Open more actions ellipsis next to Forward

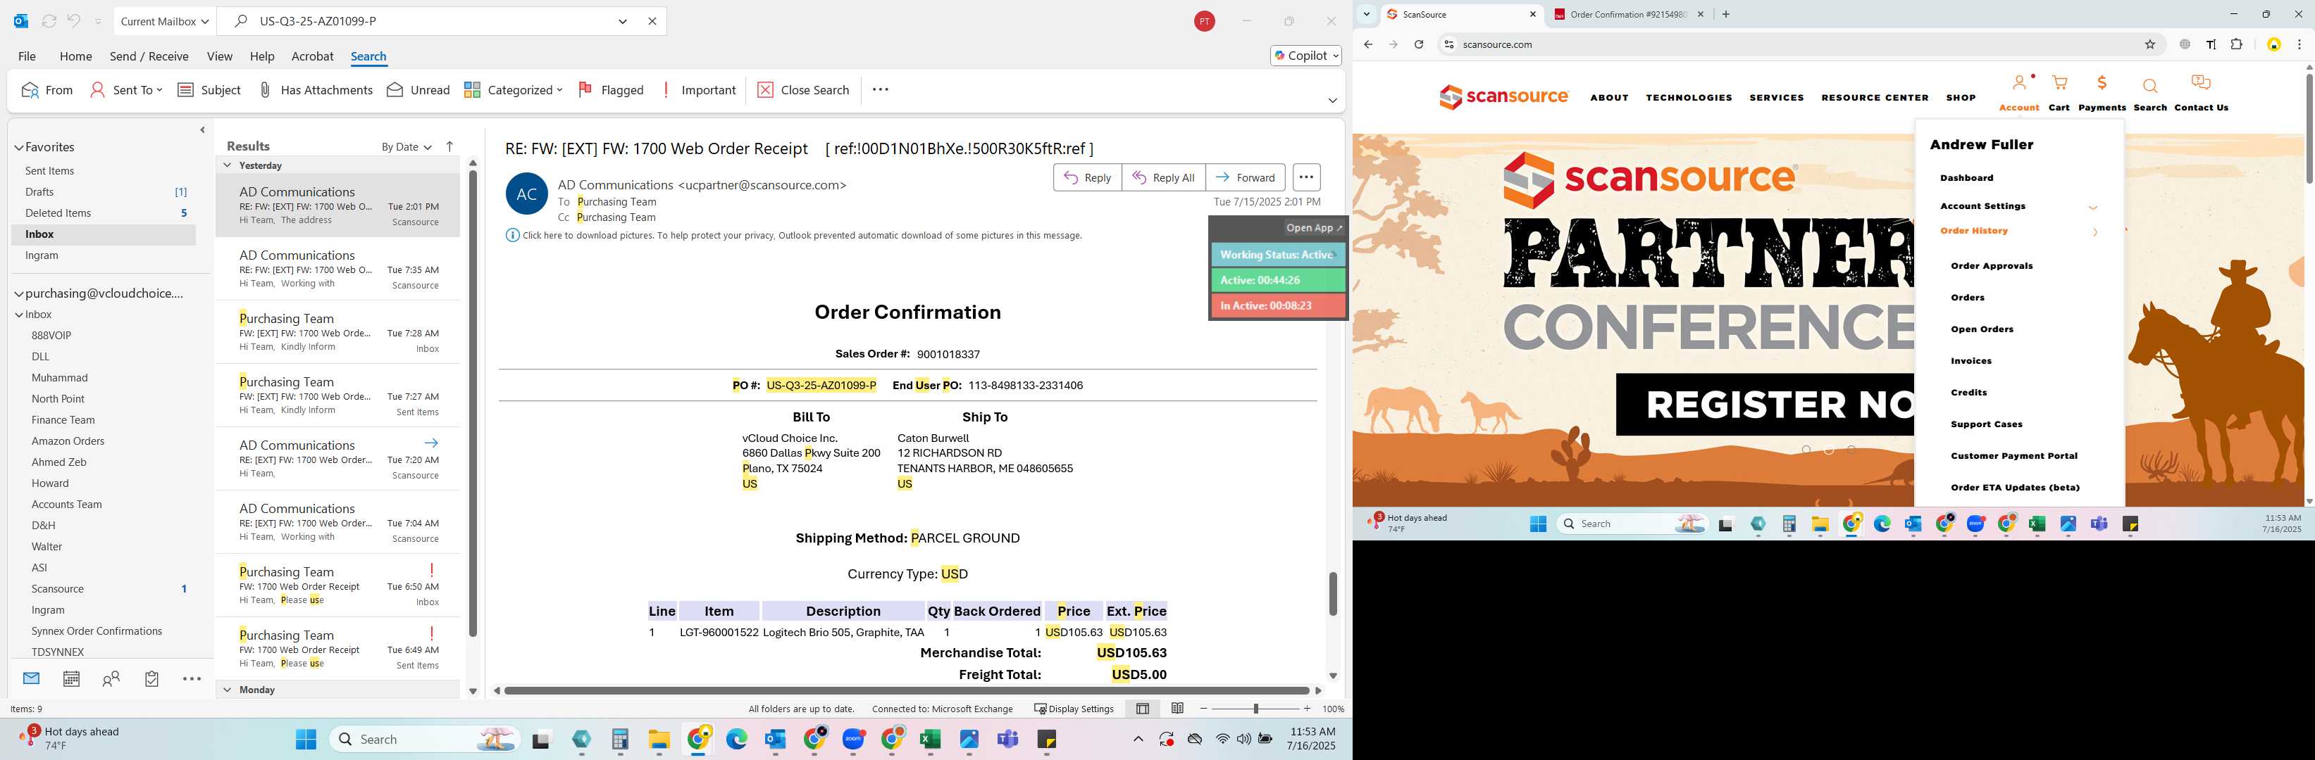coord(1305,177)
